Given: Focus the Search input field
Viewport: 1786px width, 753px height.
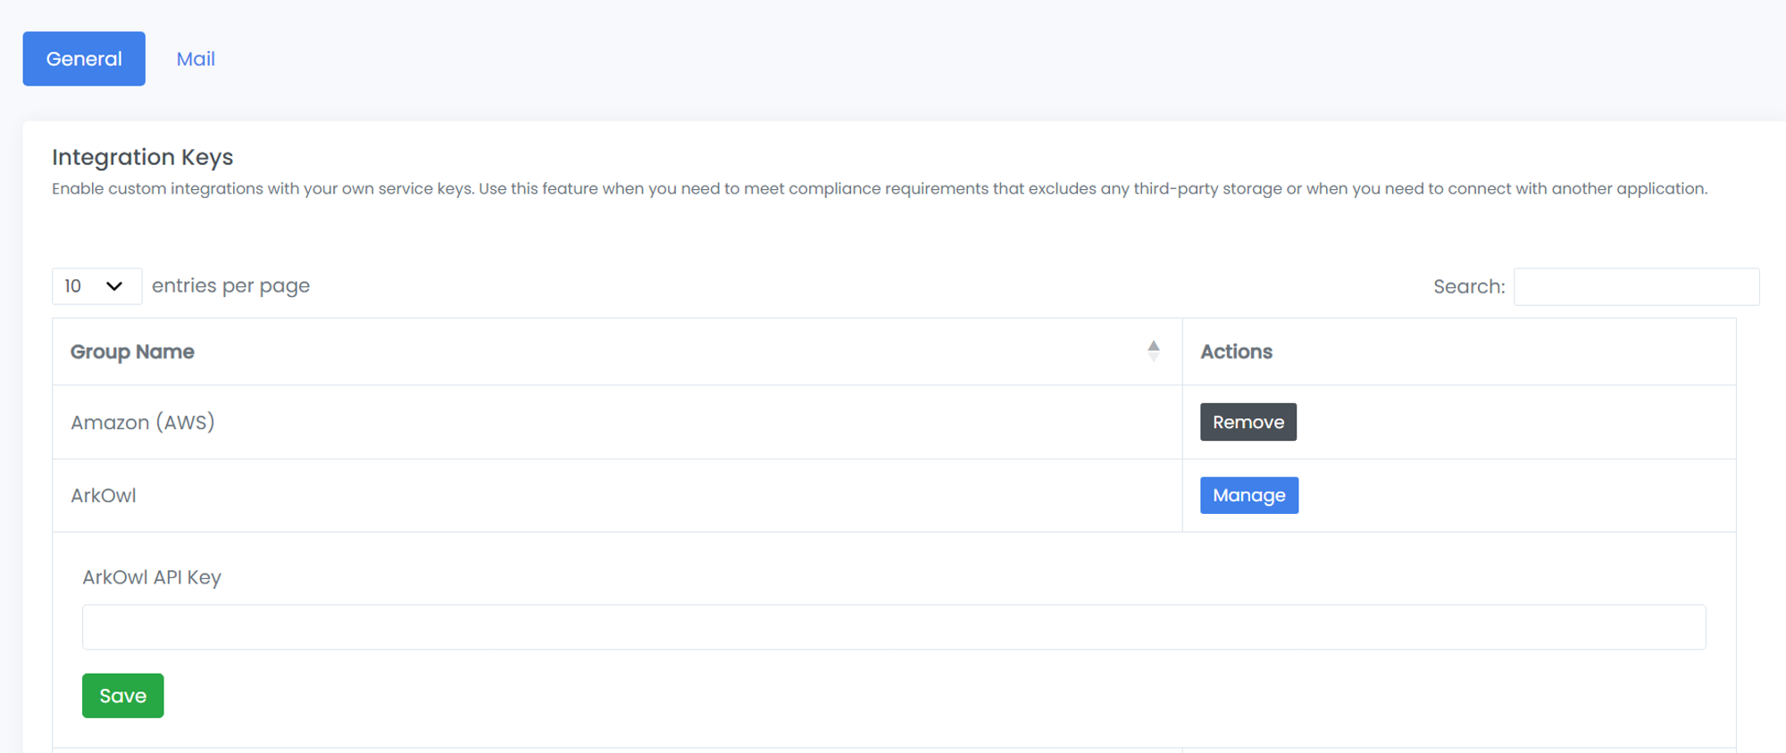Looking at the screenshot, I should click(1636, 287).
